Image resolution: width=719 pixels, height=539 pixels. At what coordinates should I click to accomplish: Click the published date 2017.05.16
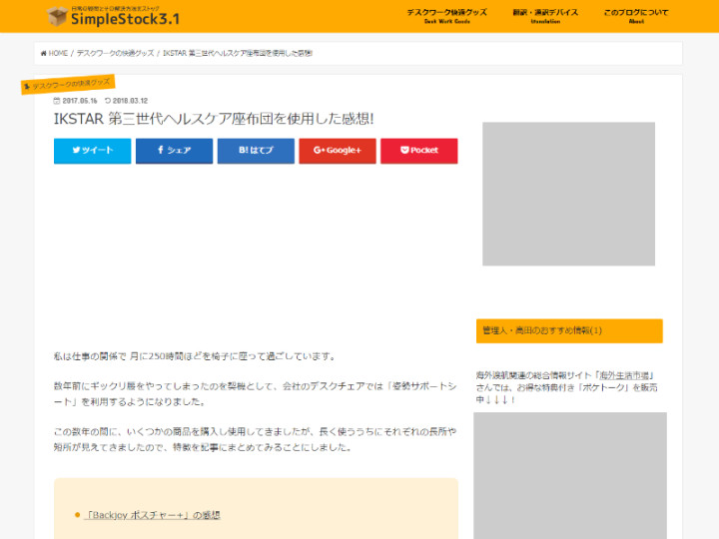[80, 101]
